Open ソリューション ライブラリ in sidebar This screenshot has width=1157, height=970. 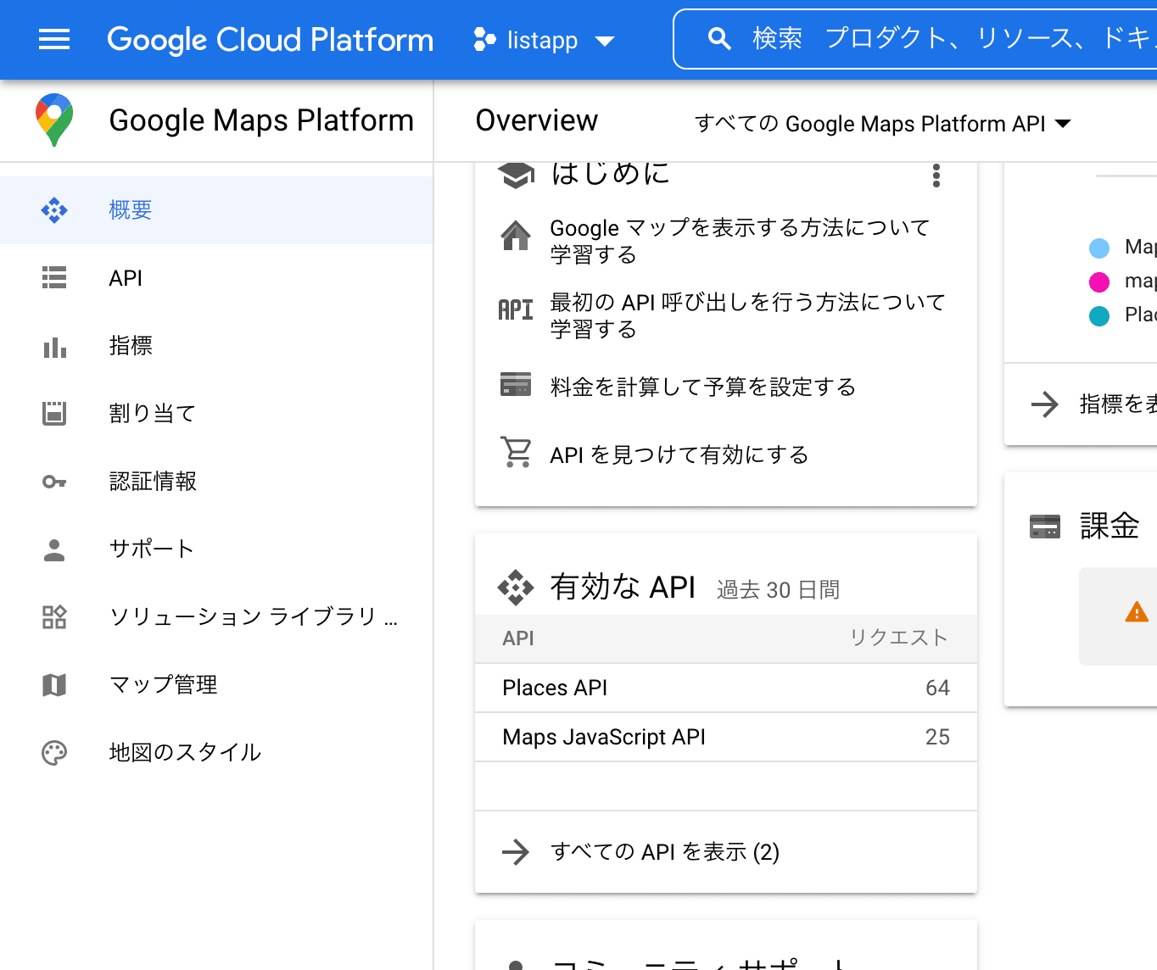(x=216, y=617)
